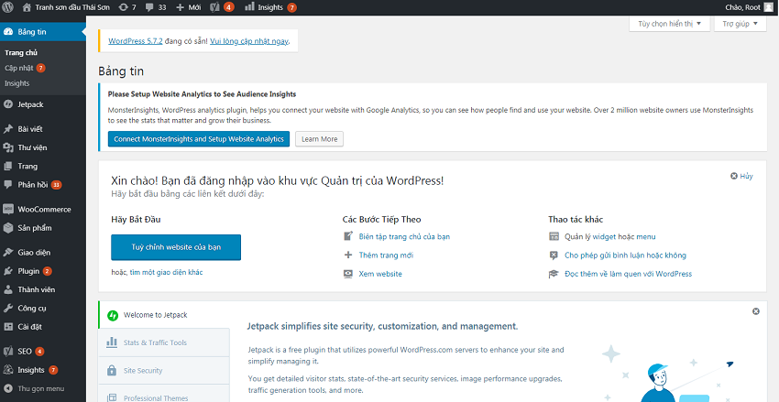779x402 pixels.
Task: Open Cập nhật submenu item
Action: point(18,68)
